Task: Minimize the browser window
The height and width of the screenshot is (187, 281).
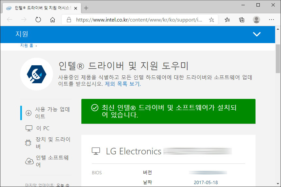Action: pos(243,5)
